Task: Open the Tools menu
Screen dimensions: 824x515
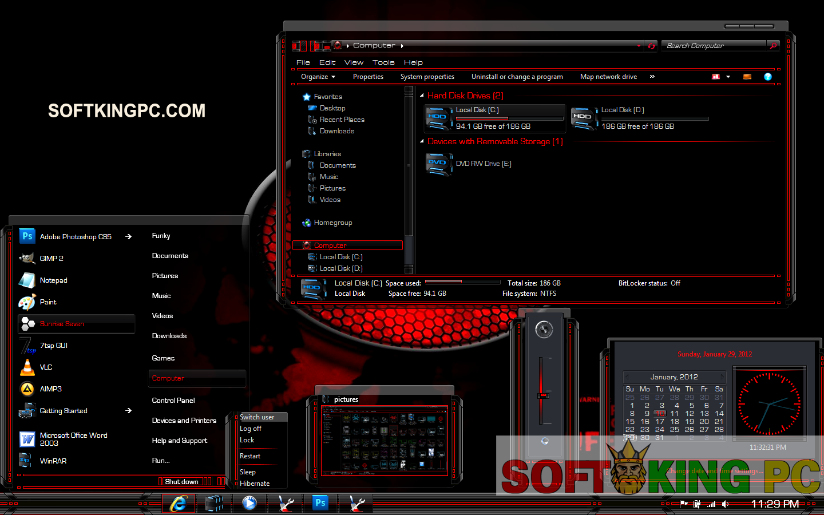Action: point(383,62)
